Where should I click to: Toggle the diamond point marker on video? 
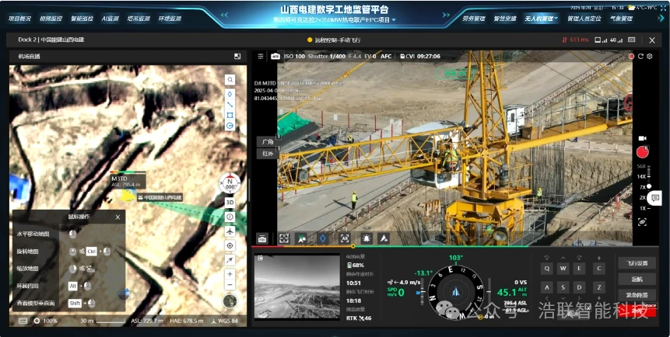point(323,239)
